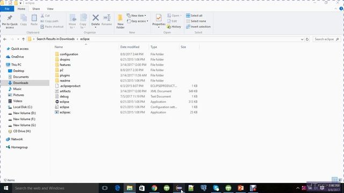Click the Windows Start button

pos(6,188)
